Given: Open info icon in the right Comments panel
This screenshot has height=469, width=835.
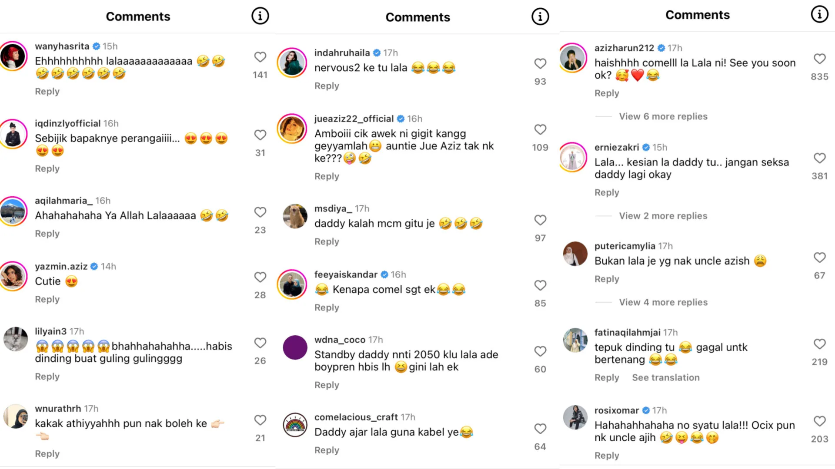Looking at the screenshot, I should (819, 14).
